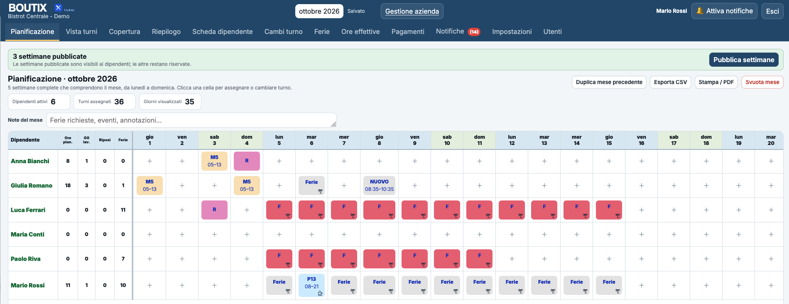Screen dimensions: 789x304
Task: Open Giulia Romano's Ferie cell on mar 6
Action: (x=311, y=186)
